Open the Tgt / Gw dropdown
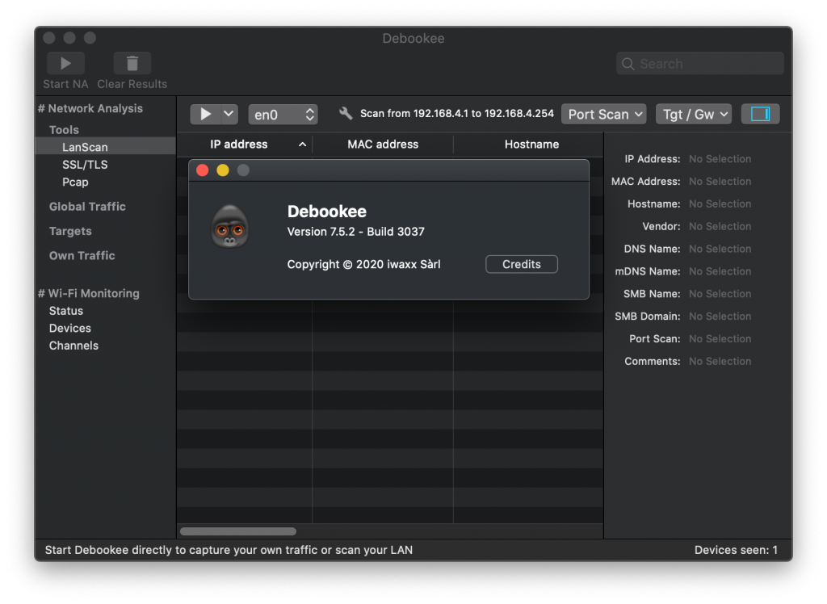 (x=694, y=114)
